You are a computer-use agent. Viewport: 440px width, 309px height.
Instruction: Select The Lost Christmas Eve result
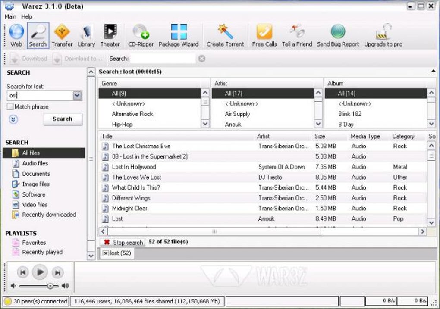tap(263, 146)
